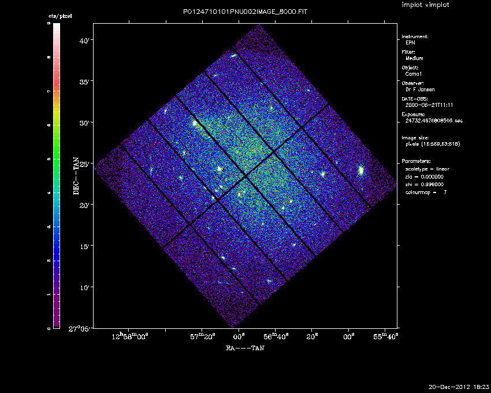
Task: Click the 40' declination tick label
Action: point(85,40)
